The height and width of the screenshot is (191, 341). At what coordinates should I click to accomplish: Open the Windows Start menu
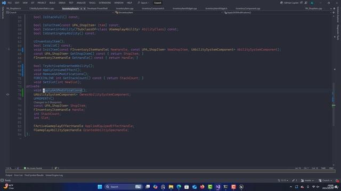pyautogui.click(x=100, y=187)
